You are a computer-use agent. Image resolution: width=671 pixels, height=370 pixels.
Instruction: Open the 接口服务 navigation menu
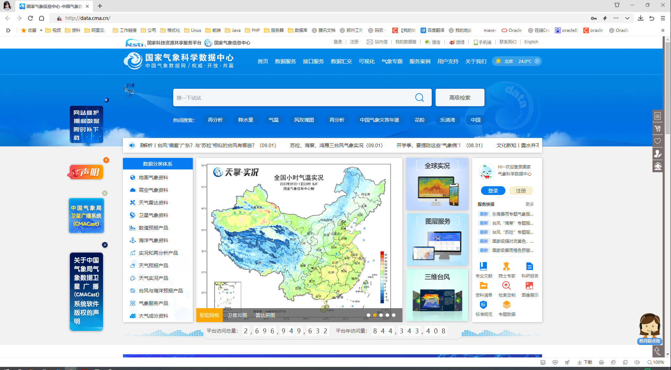coord(313,61)
